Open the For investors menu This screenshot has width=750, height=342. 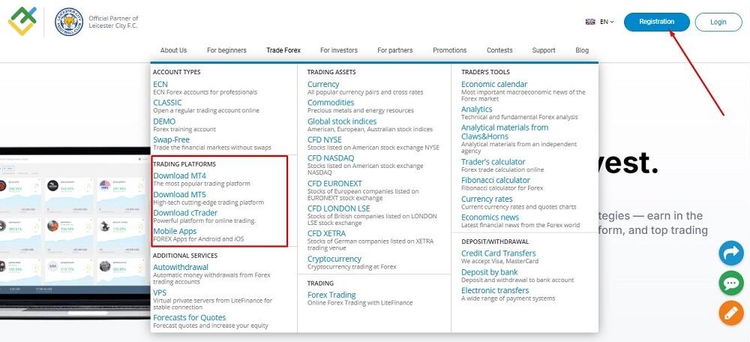coord(339,50)
